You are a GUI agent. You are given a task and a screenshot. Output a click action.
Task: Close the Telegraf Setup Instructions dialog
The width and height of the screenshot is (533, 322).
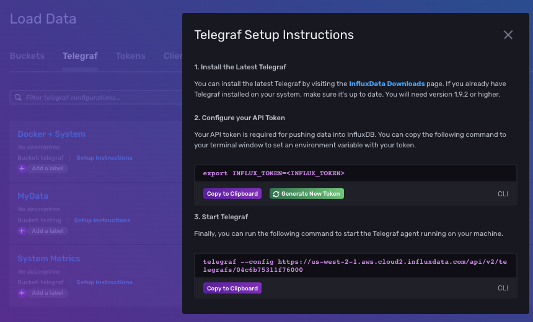click(508, 35)
